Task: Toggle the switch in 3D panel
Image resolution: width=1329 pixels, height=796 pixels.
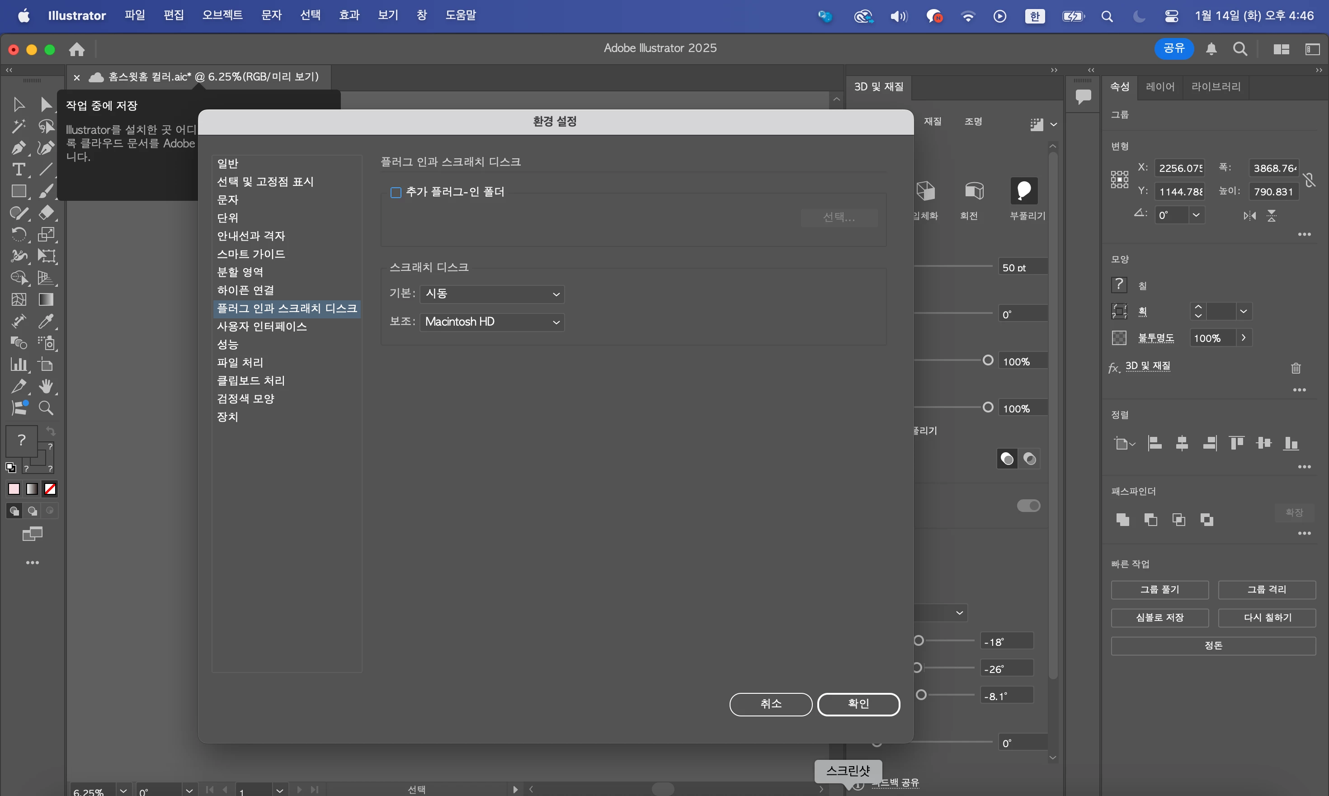Action: [x=1028, y=506]
